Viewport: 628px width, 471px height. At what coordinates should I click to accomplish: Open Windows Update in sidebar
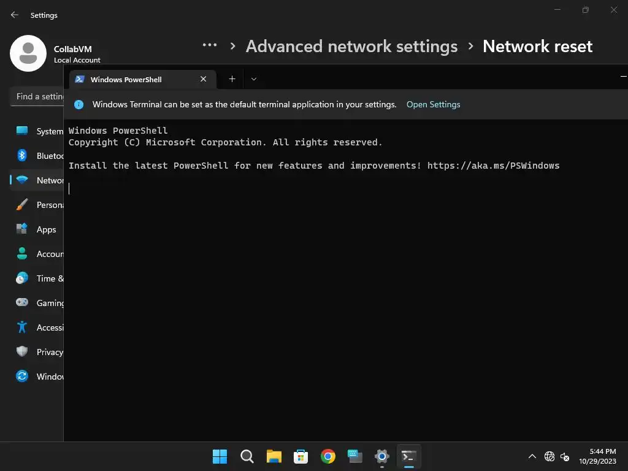tap(37, 377)
